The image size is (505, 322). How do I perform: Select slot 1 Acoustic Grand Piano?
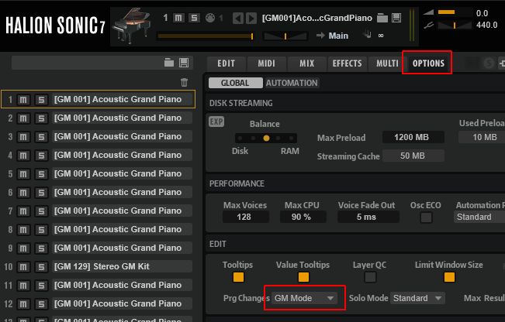122,99
